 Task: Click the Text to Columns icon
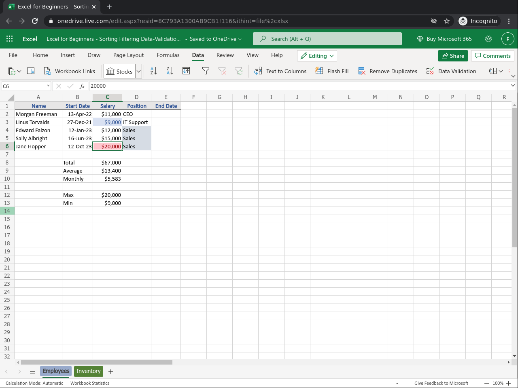[x=258, y=71]
